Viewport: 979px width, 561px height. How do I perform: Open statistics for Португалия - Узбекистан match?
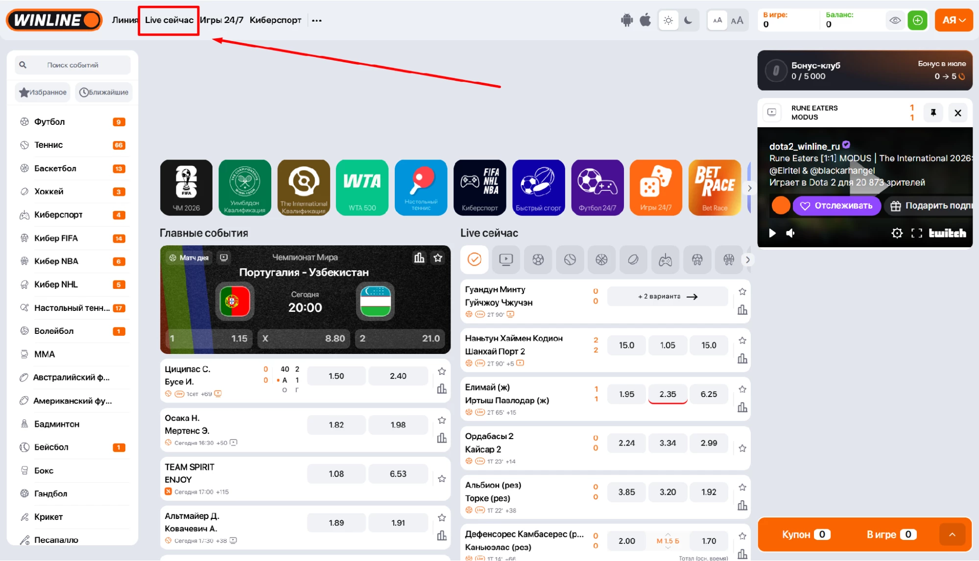click(x=419, y=257)
